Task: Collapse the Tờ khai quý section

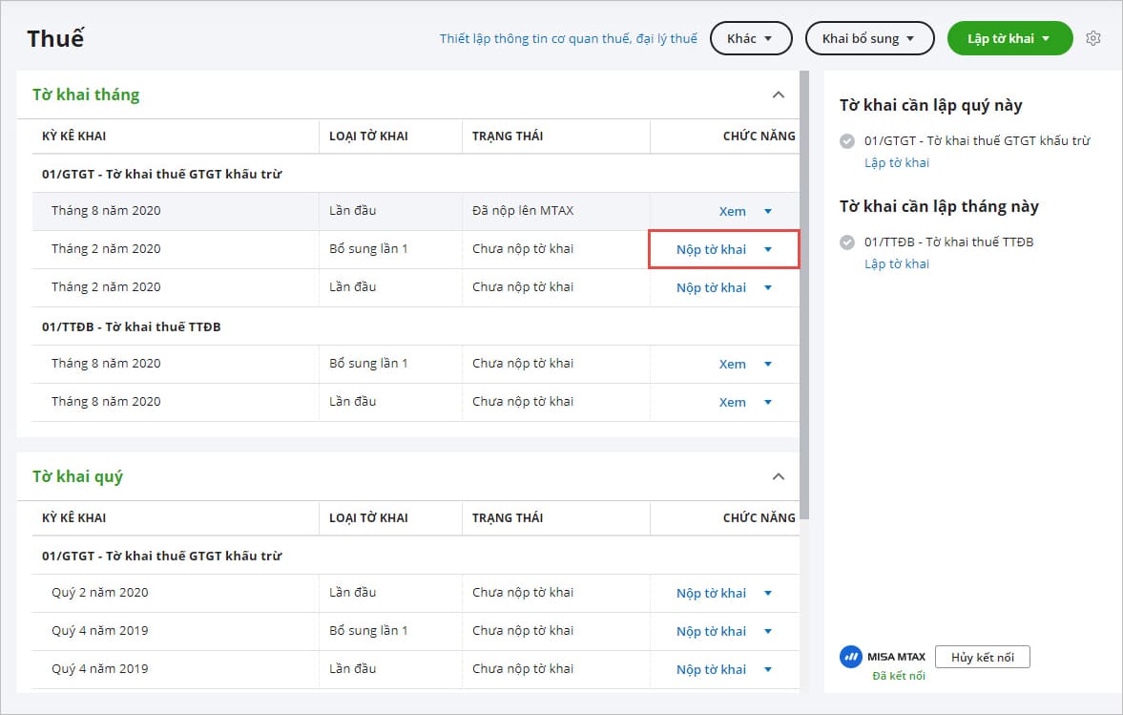Action: [779, 476]
